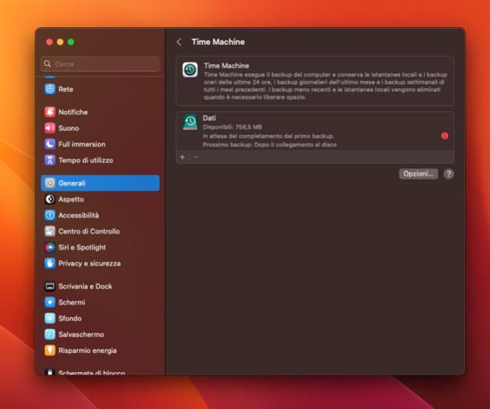Open the Opzioni… button
This screenshot has width=490, height=409.
(419, 174)
